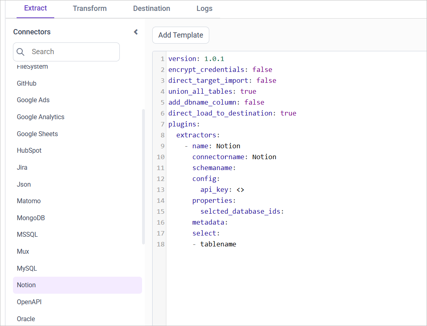Open the Jira connector
The image size is (427, 326).
click(22, 167)
